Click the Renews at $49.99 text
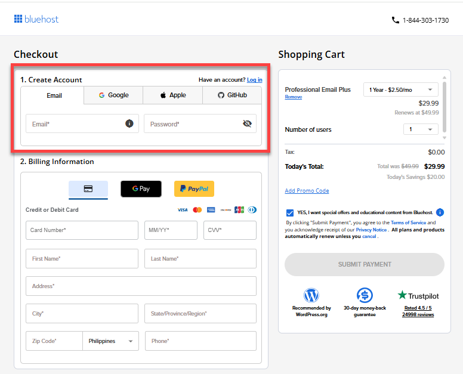 pos(416,113)
